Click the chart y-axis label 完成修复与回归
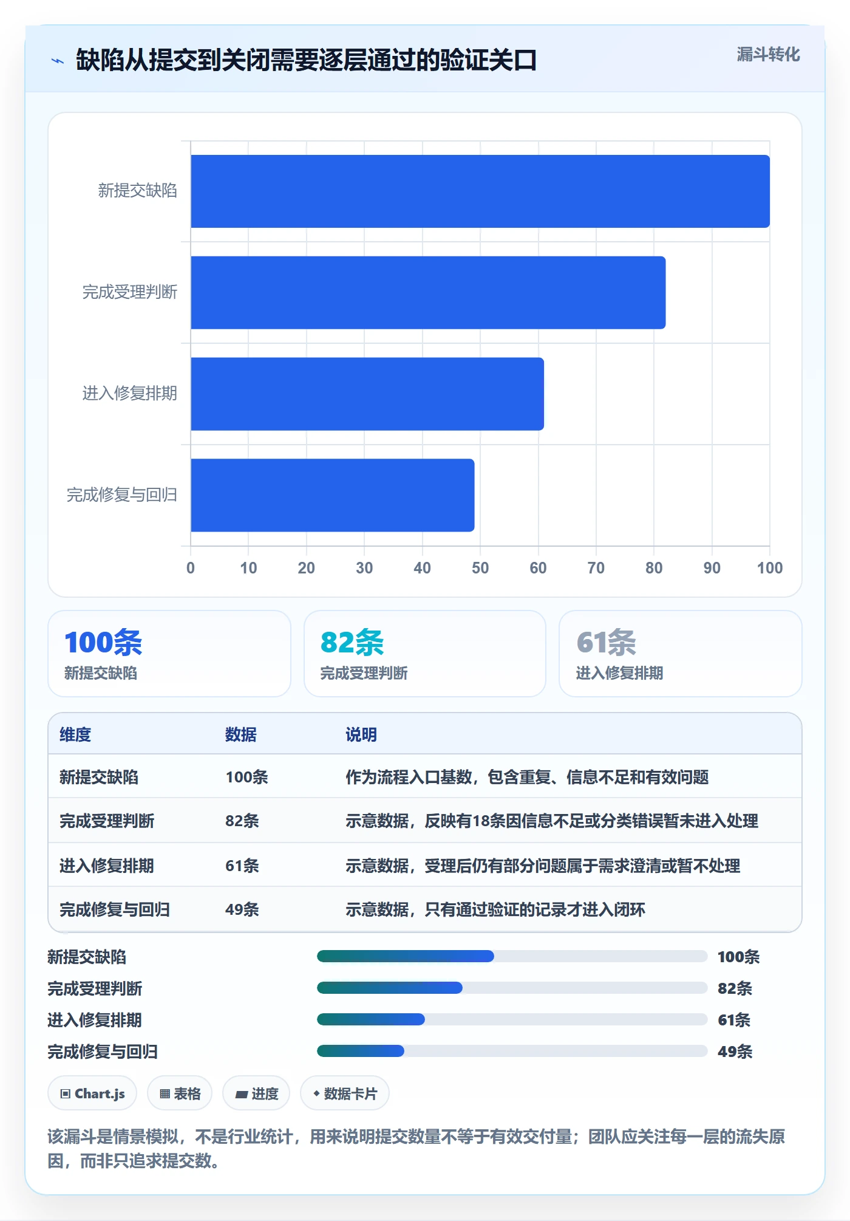 (x=122, y=495)
